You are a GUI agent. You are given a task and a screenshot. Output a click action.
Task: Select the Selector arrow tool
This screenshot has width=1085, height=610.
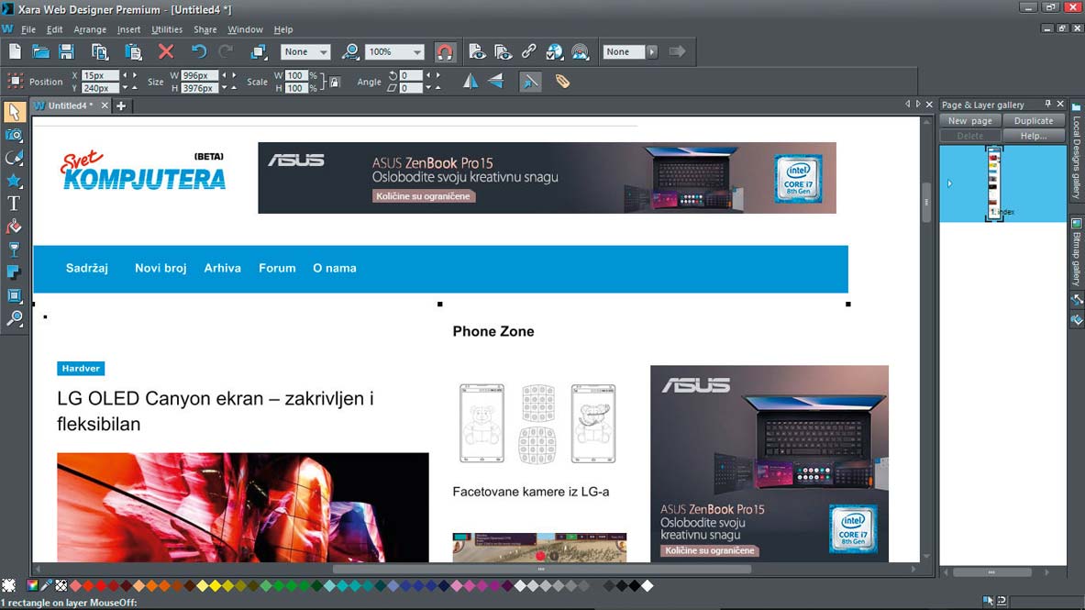[14, 112]
